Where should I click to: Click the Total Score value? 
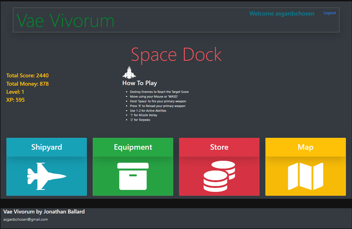tap(42, 75)
